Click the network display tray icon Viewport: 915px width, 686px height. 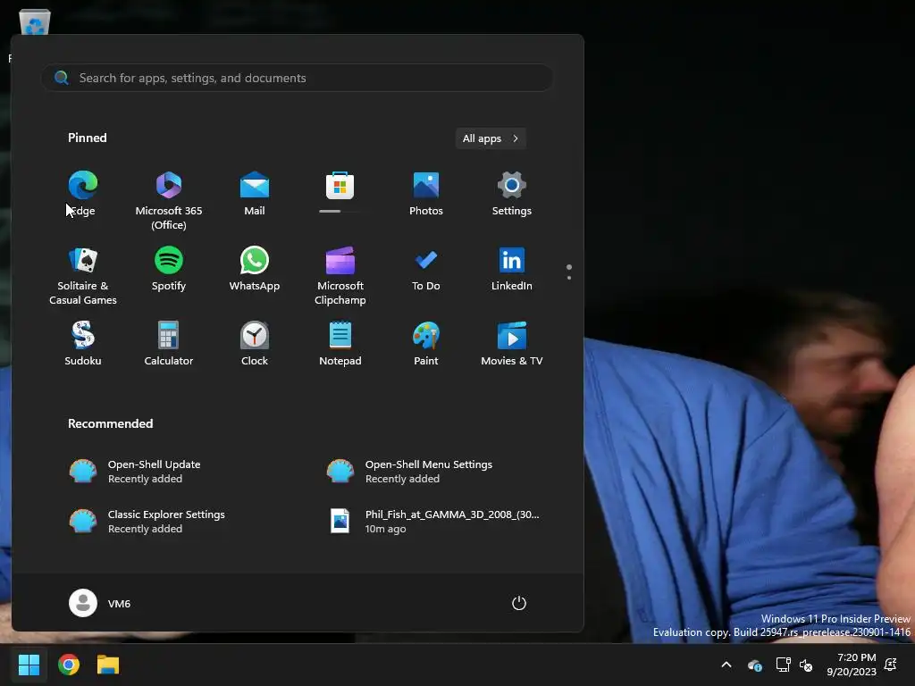[783, 665]
